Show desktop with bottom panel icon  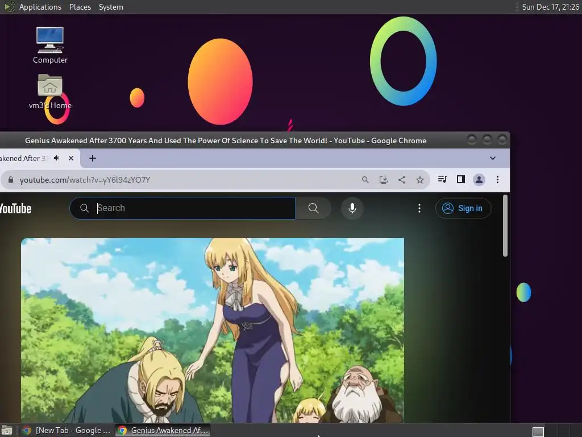pyautogui.click(x=7, y=430)
